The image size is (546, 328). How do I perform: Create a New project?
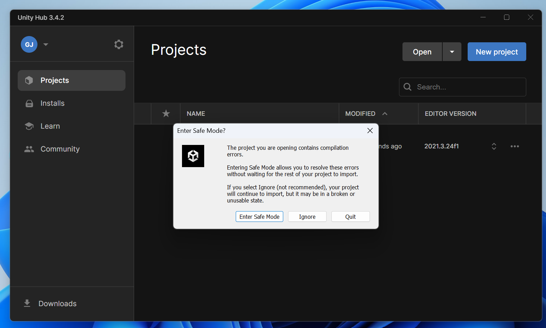coord(497,52)
